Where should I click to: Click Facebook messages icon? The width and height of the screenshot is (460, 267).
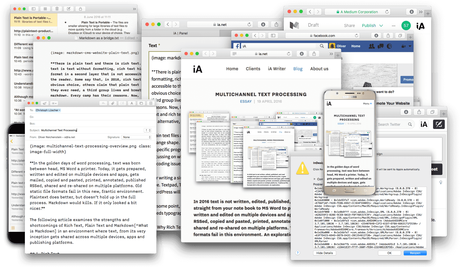tap(381, 46)
